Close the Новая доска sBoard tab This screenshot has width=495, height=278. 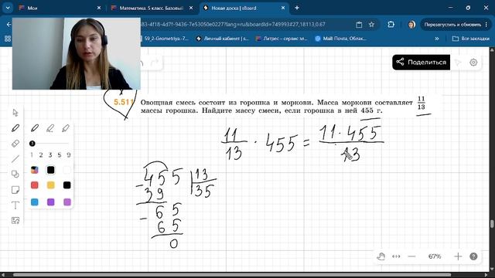(x=283, y=8)
